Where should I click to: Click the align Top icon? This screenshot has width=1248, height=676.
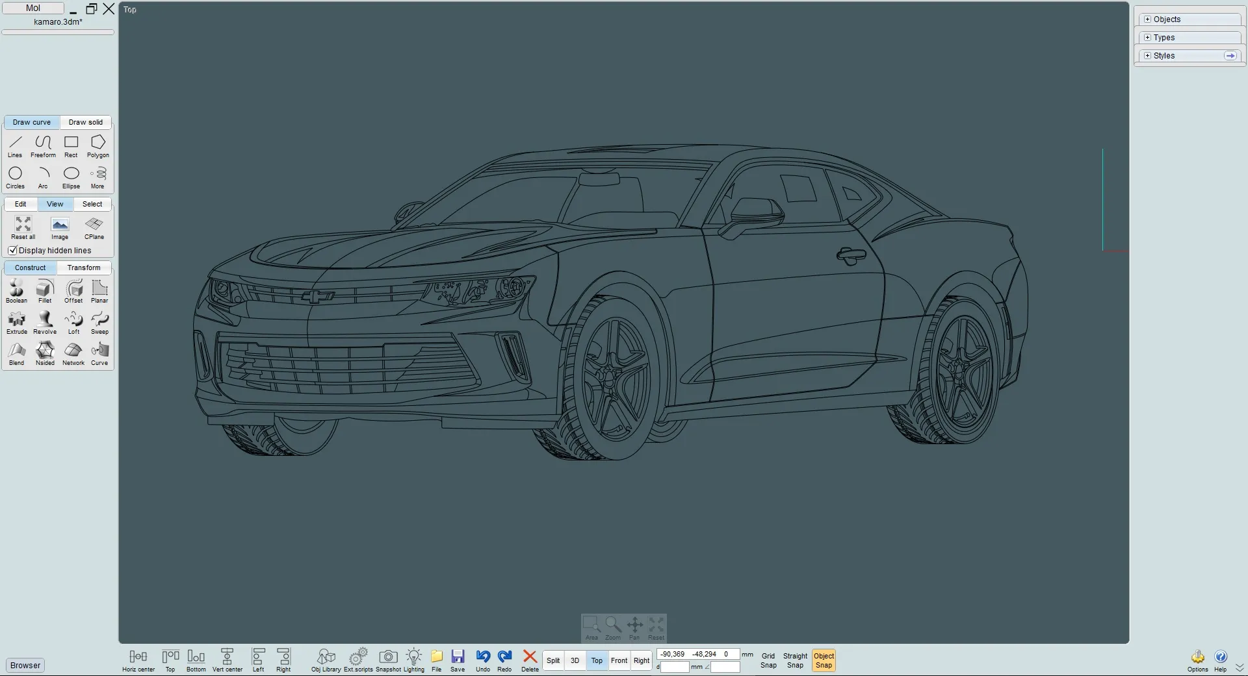coord(170,660)
